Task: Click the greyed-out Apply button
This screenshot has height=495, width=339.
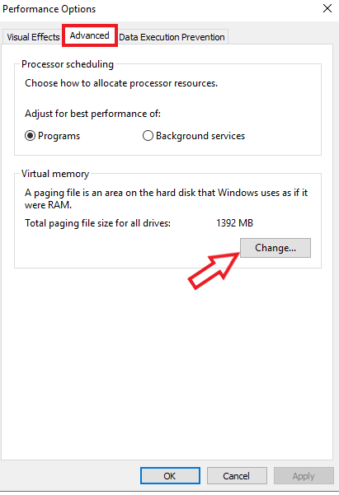Action: tap(304, 476)
